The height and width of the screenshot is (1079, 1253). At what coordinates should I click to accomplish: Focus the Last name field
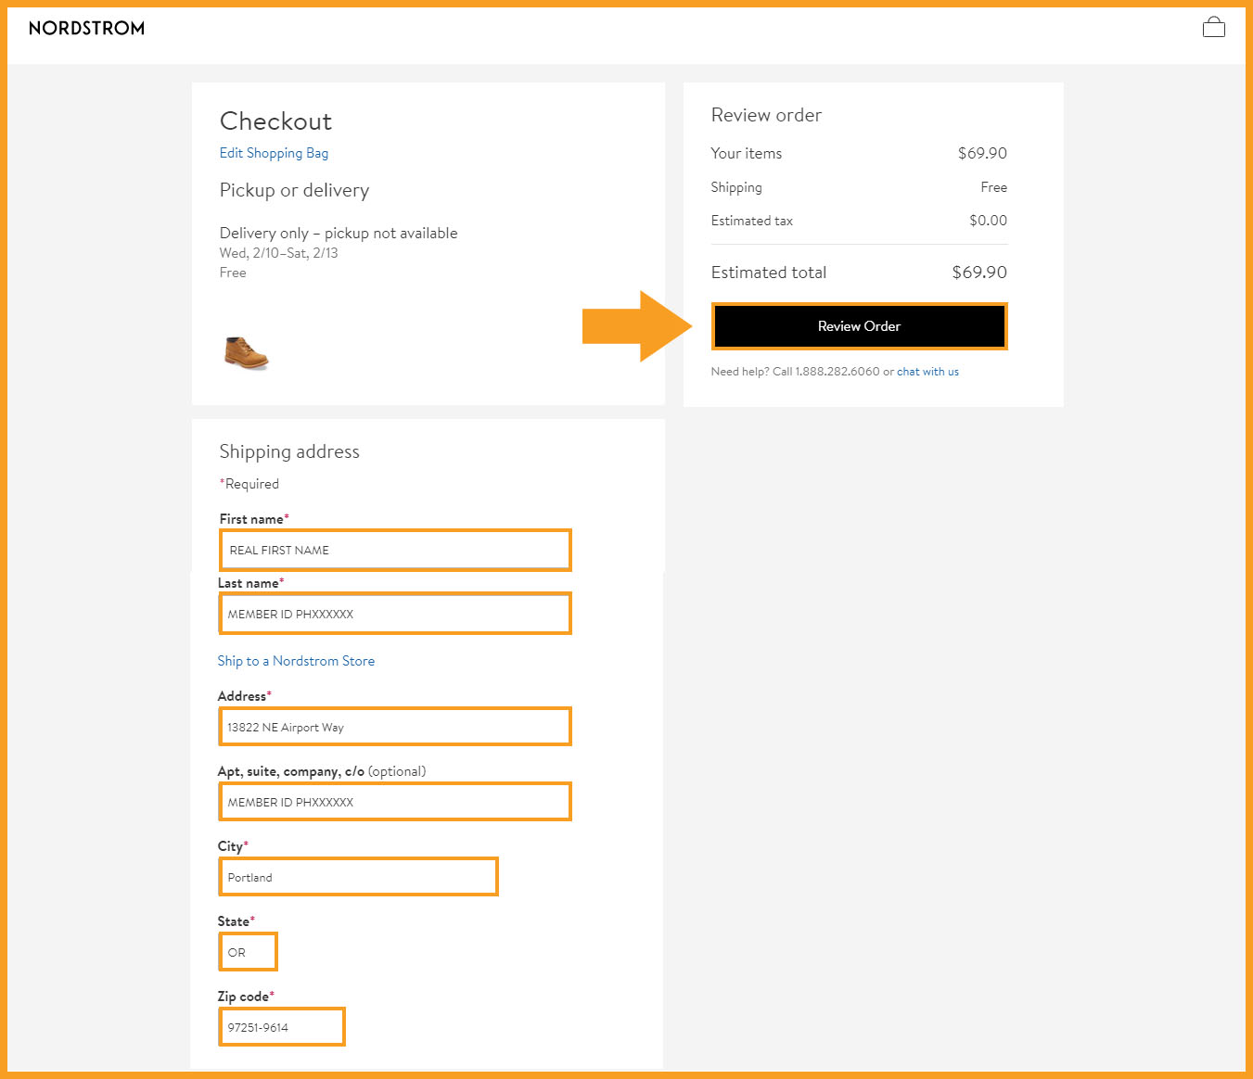[395, 614]
